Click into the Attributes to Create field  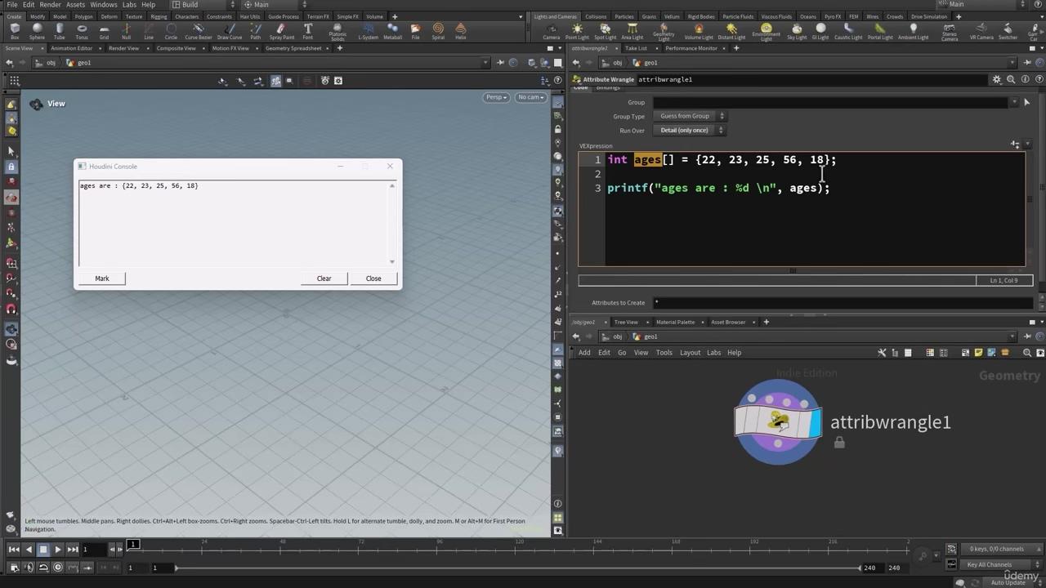pyautogui.click(x=842, y=303)
